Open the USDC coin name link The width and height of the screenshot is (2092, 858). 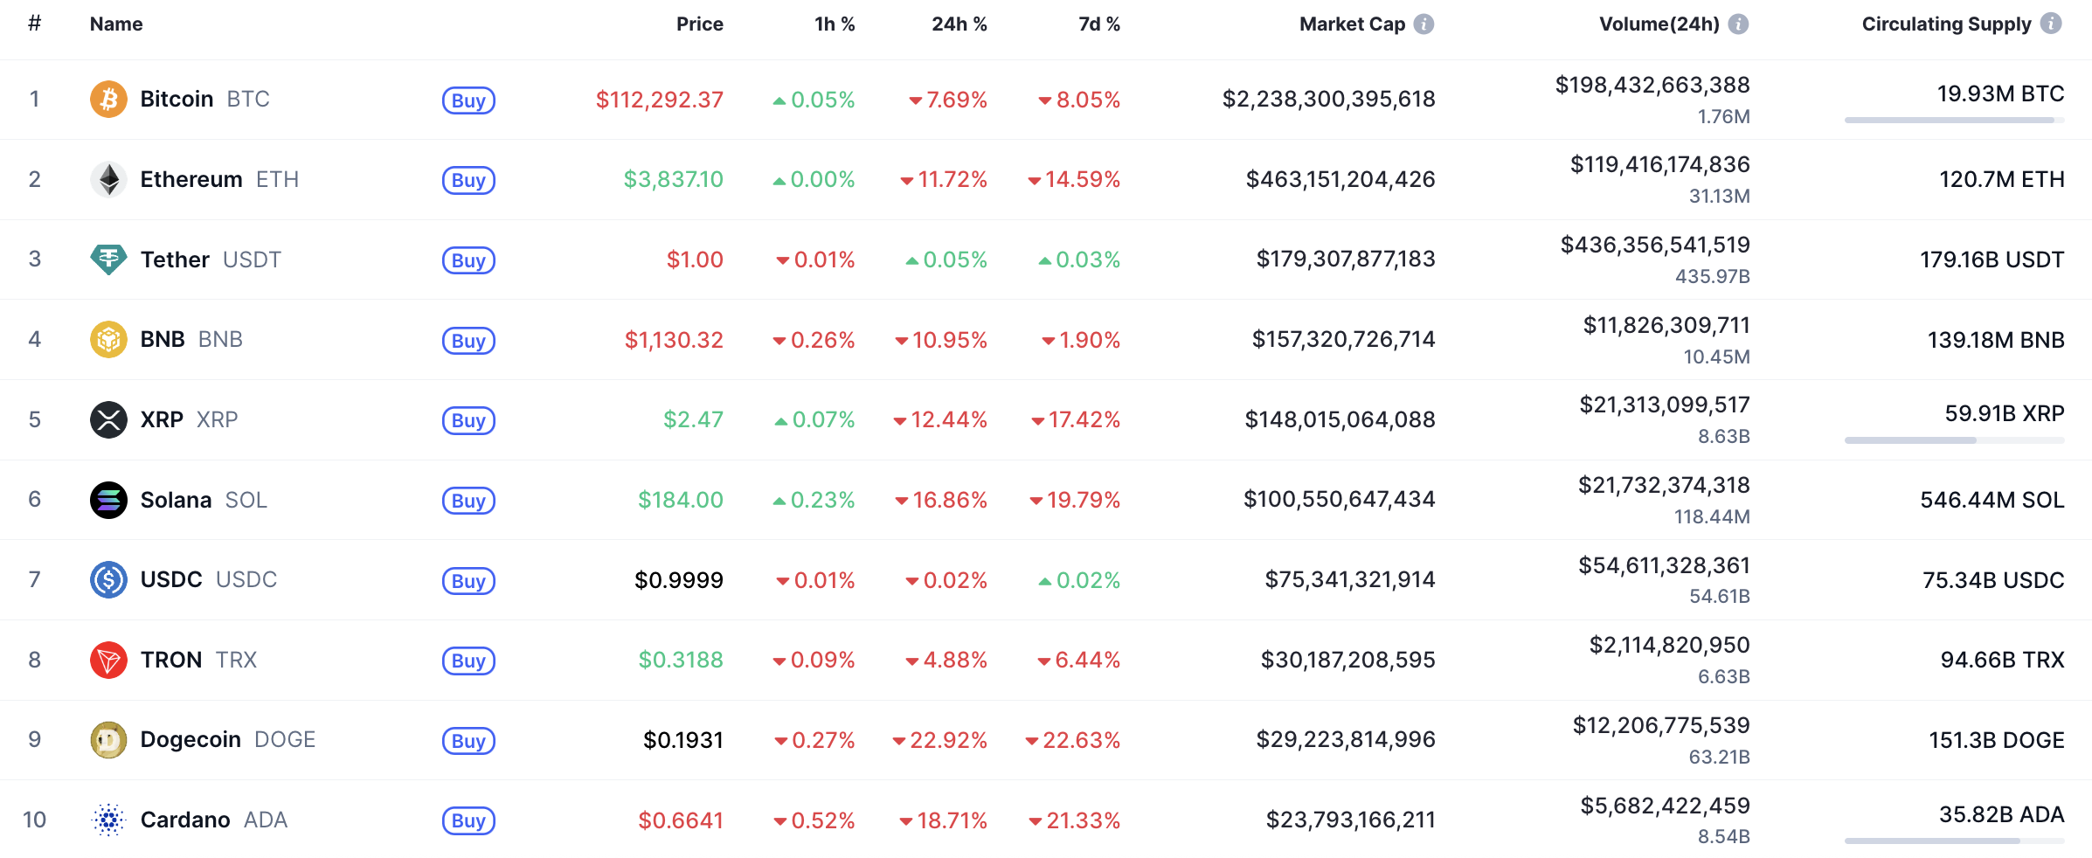pyautogui.click(x=171, y=580)
